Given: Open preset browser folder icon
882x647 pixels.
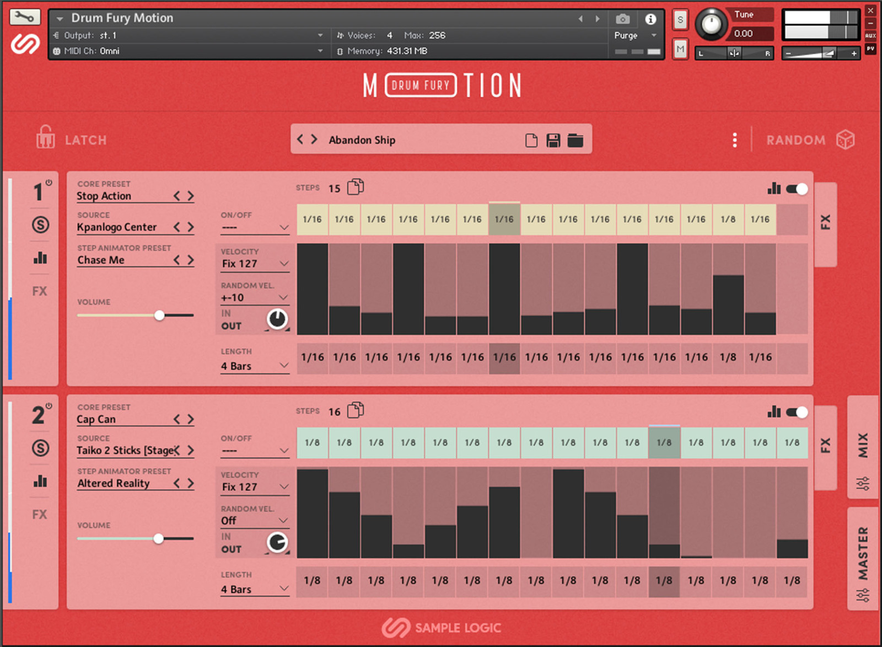Looking at the screenshot, I should 575,141.
